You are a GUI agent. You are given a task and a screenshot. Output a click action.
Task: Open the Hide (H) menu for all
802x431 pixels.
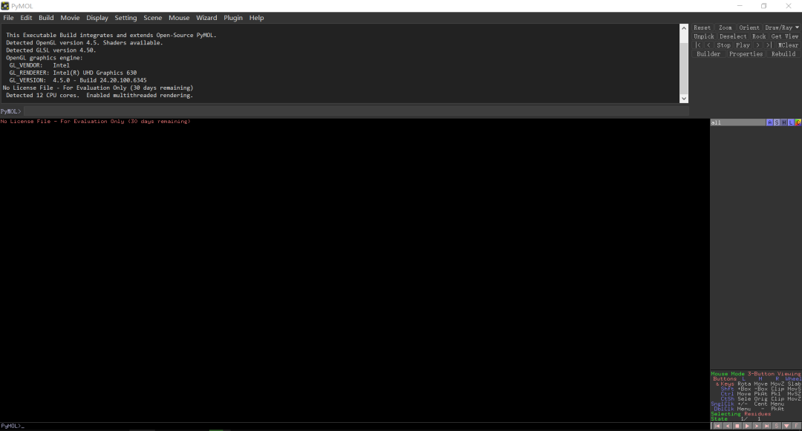click(783, 122)
